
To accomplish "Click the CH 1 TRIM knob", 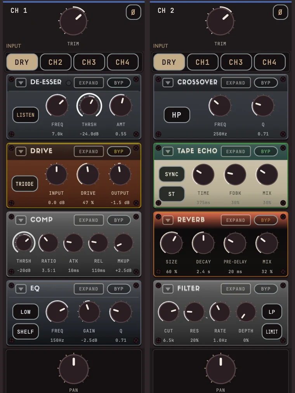I will pos(73,21).
